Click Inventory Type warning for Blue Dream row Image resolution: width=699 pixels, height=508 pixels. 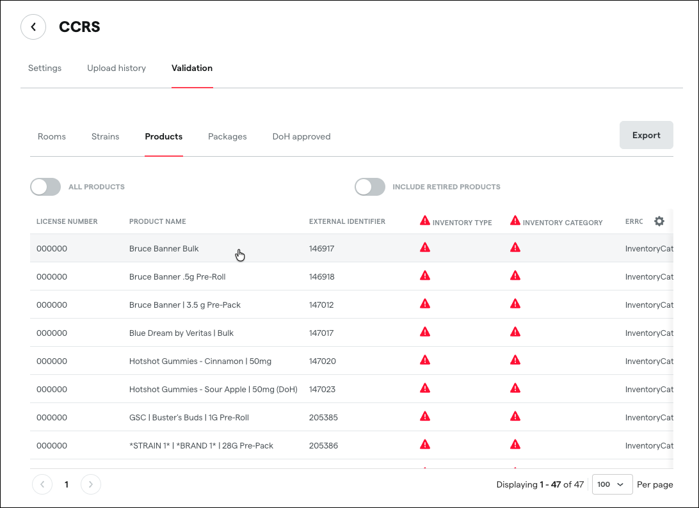tap(425, 331)
